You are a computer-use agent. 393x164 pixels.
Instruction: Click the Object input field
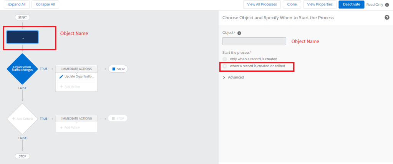(254, 41)
